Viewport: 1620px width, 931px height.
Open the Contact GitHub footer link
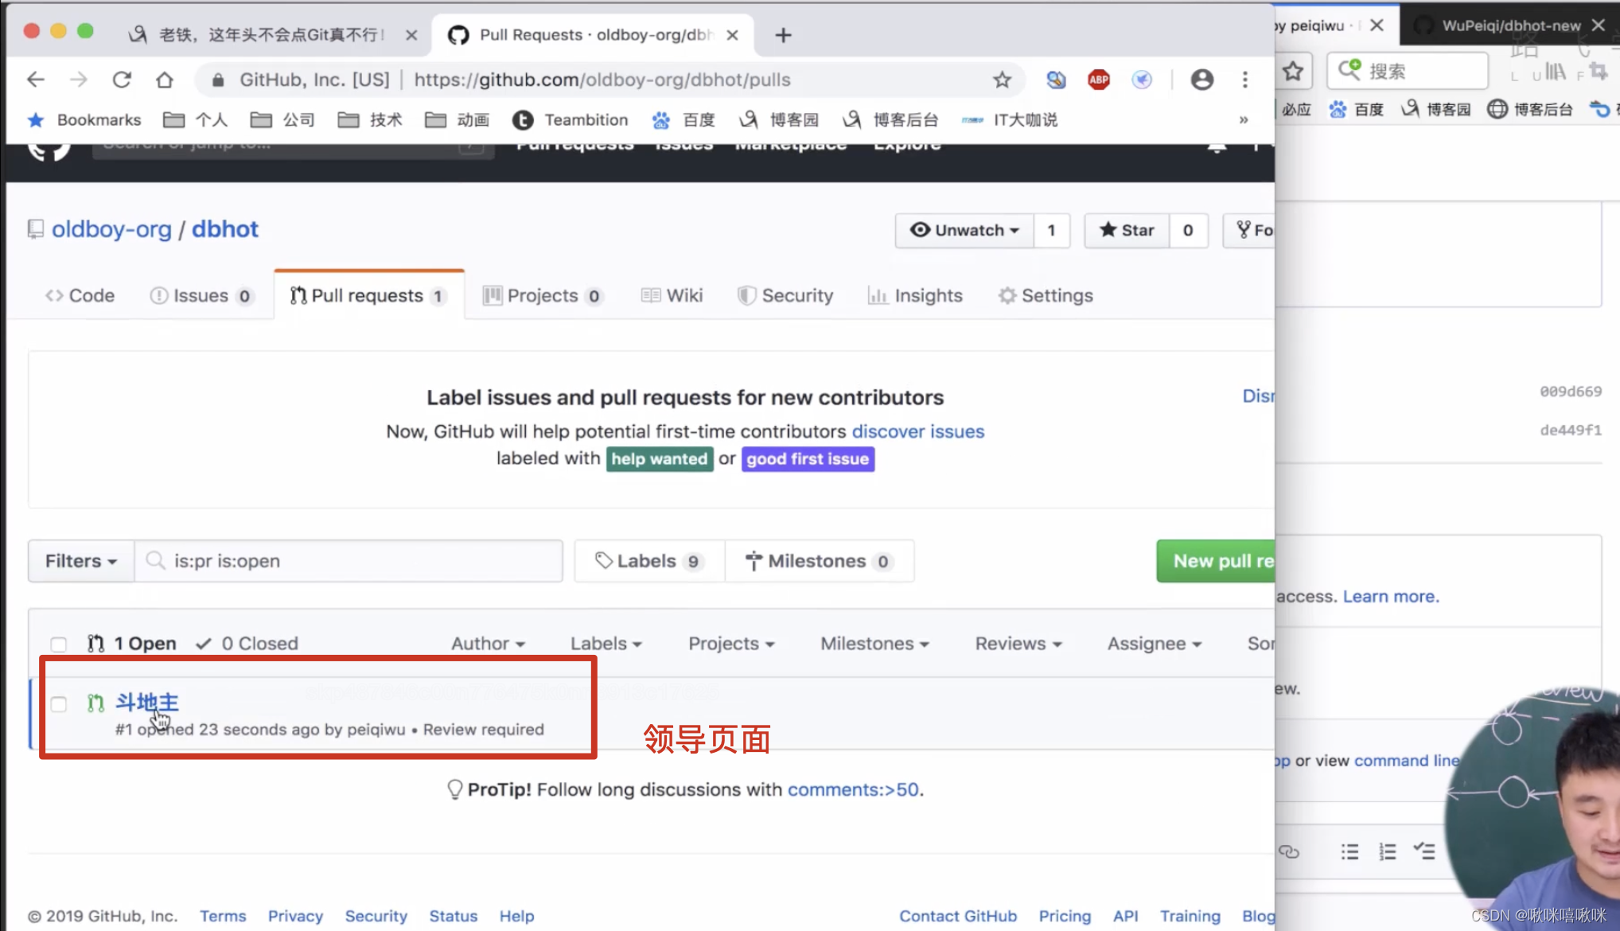(x=958, y=917)
